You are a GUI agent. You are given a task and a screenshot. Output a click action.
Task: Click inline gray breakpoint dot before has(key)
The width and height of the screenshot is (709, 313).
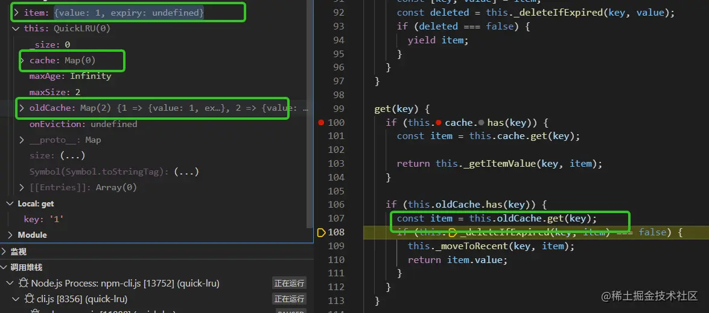point(481,122)
